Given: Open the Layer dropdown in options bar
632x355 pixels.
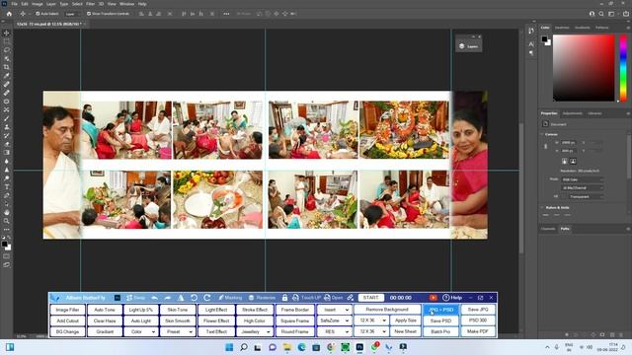Looking at the screenshot, I should 71,14.
